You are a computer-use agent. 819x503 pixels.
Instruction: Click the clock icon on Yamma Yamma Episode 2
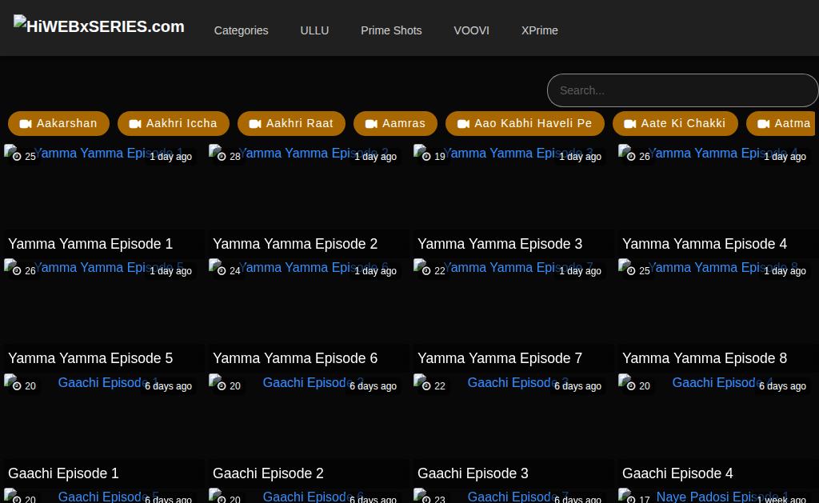coord(222,157)
